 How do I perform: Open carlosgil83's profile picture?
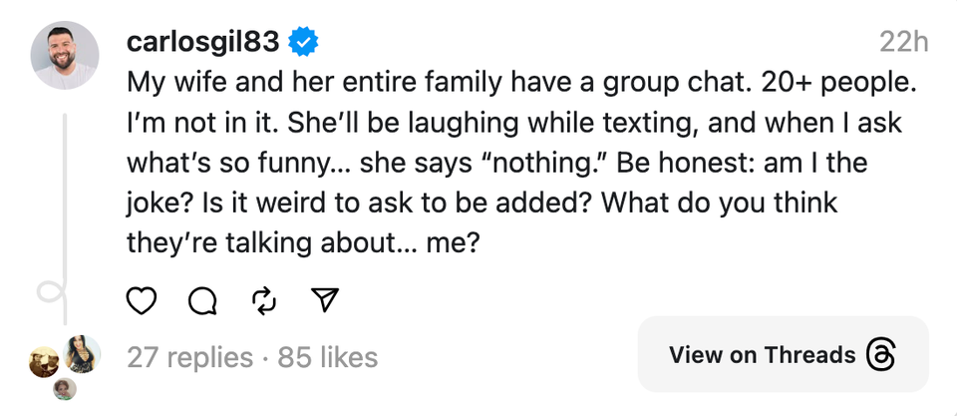(x=65, y=56)
